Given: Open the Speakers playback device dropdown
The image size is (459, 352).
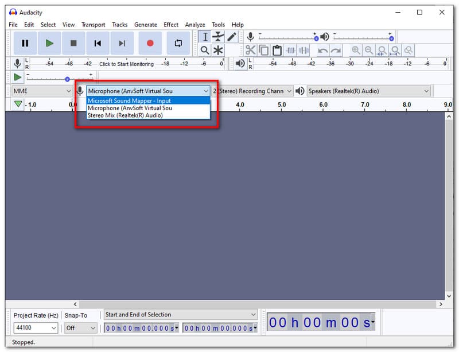Looking at the screenshot, I should point(368,91).
